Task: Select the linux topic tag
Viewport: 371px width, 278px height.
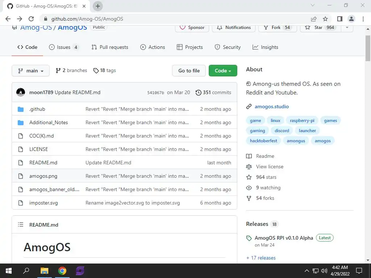Action: (x=275, y=121)
